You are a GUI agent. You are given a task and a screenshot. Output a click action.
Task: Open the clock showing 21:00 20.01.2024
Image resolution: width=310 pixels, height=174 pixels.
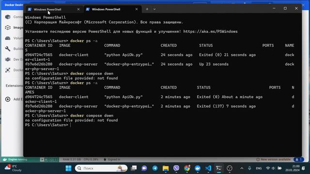pos(293,168)
